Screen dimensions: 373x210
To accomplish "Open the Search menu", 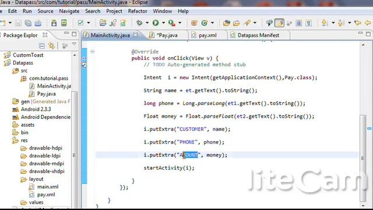I will tap(93, 11).
